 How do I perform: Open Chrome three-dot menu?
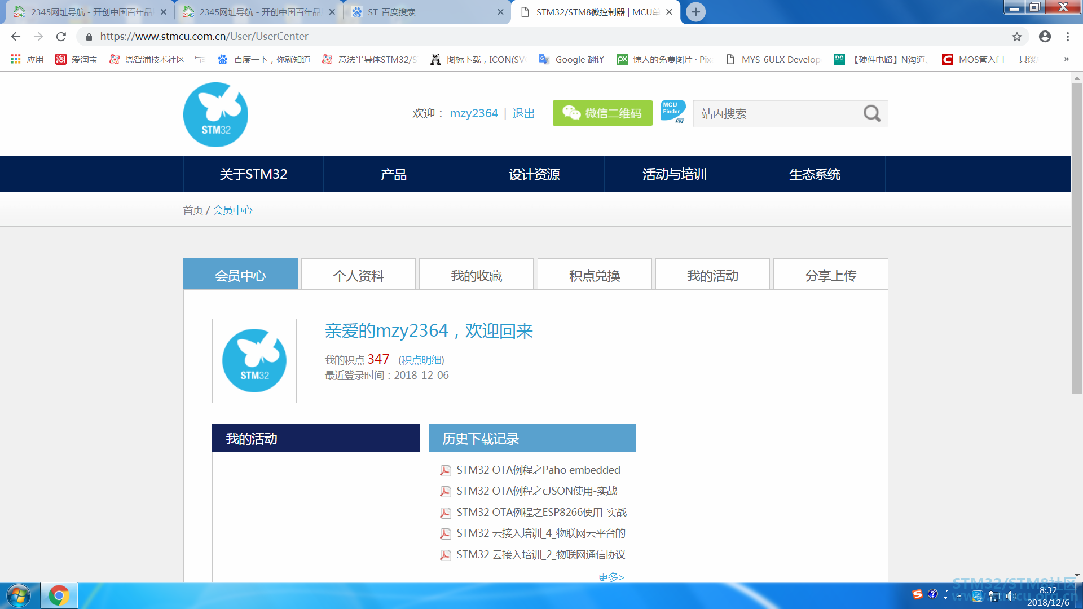pyautogui.click(x=1068, y=37)
